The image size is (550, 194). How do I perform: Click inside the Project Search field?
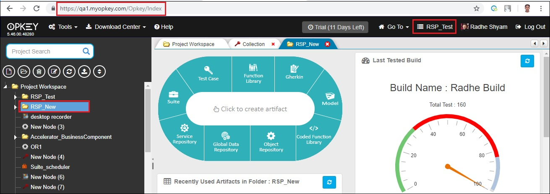pyautogui.click(x=44, y=51)
